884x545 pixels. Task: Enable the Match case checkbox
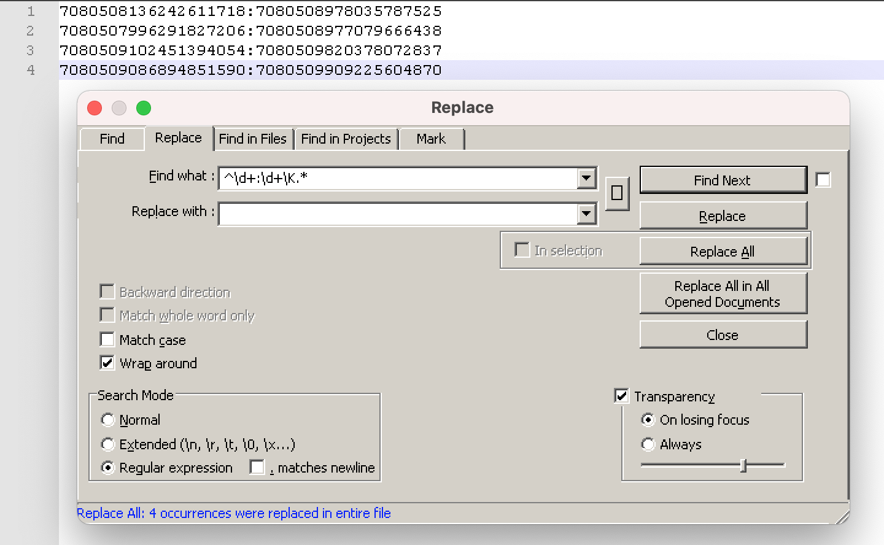pos(107,339)
